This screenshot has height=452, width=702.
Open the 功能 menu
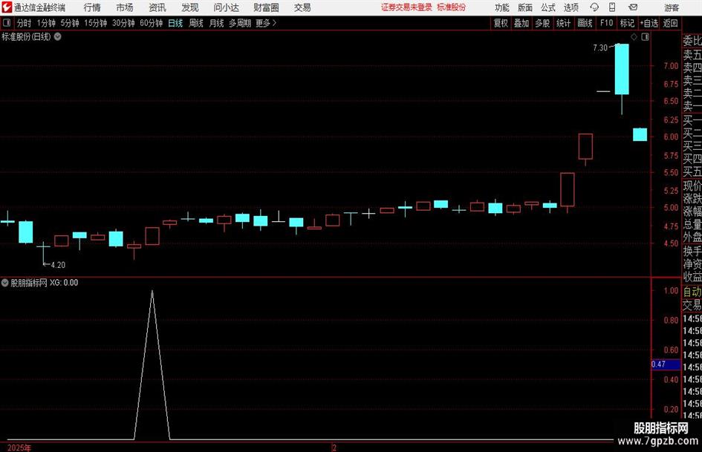(502, 7)
